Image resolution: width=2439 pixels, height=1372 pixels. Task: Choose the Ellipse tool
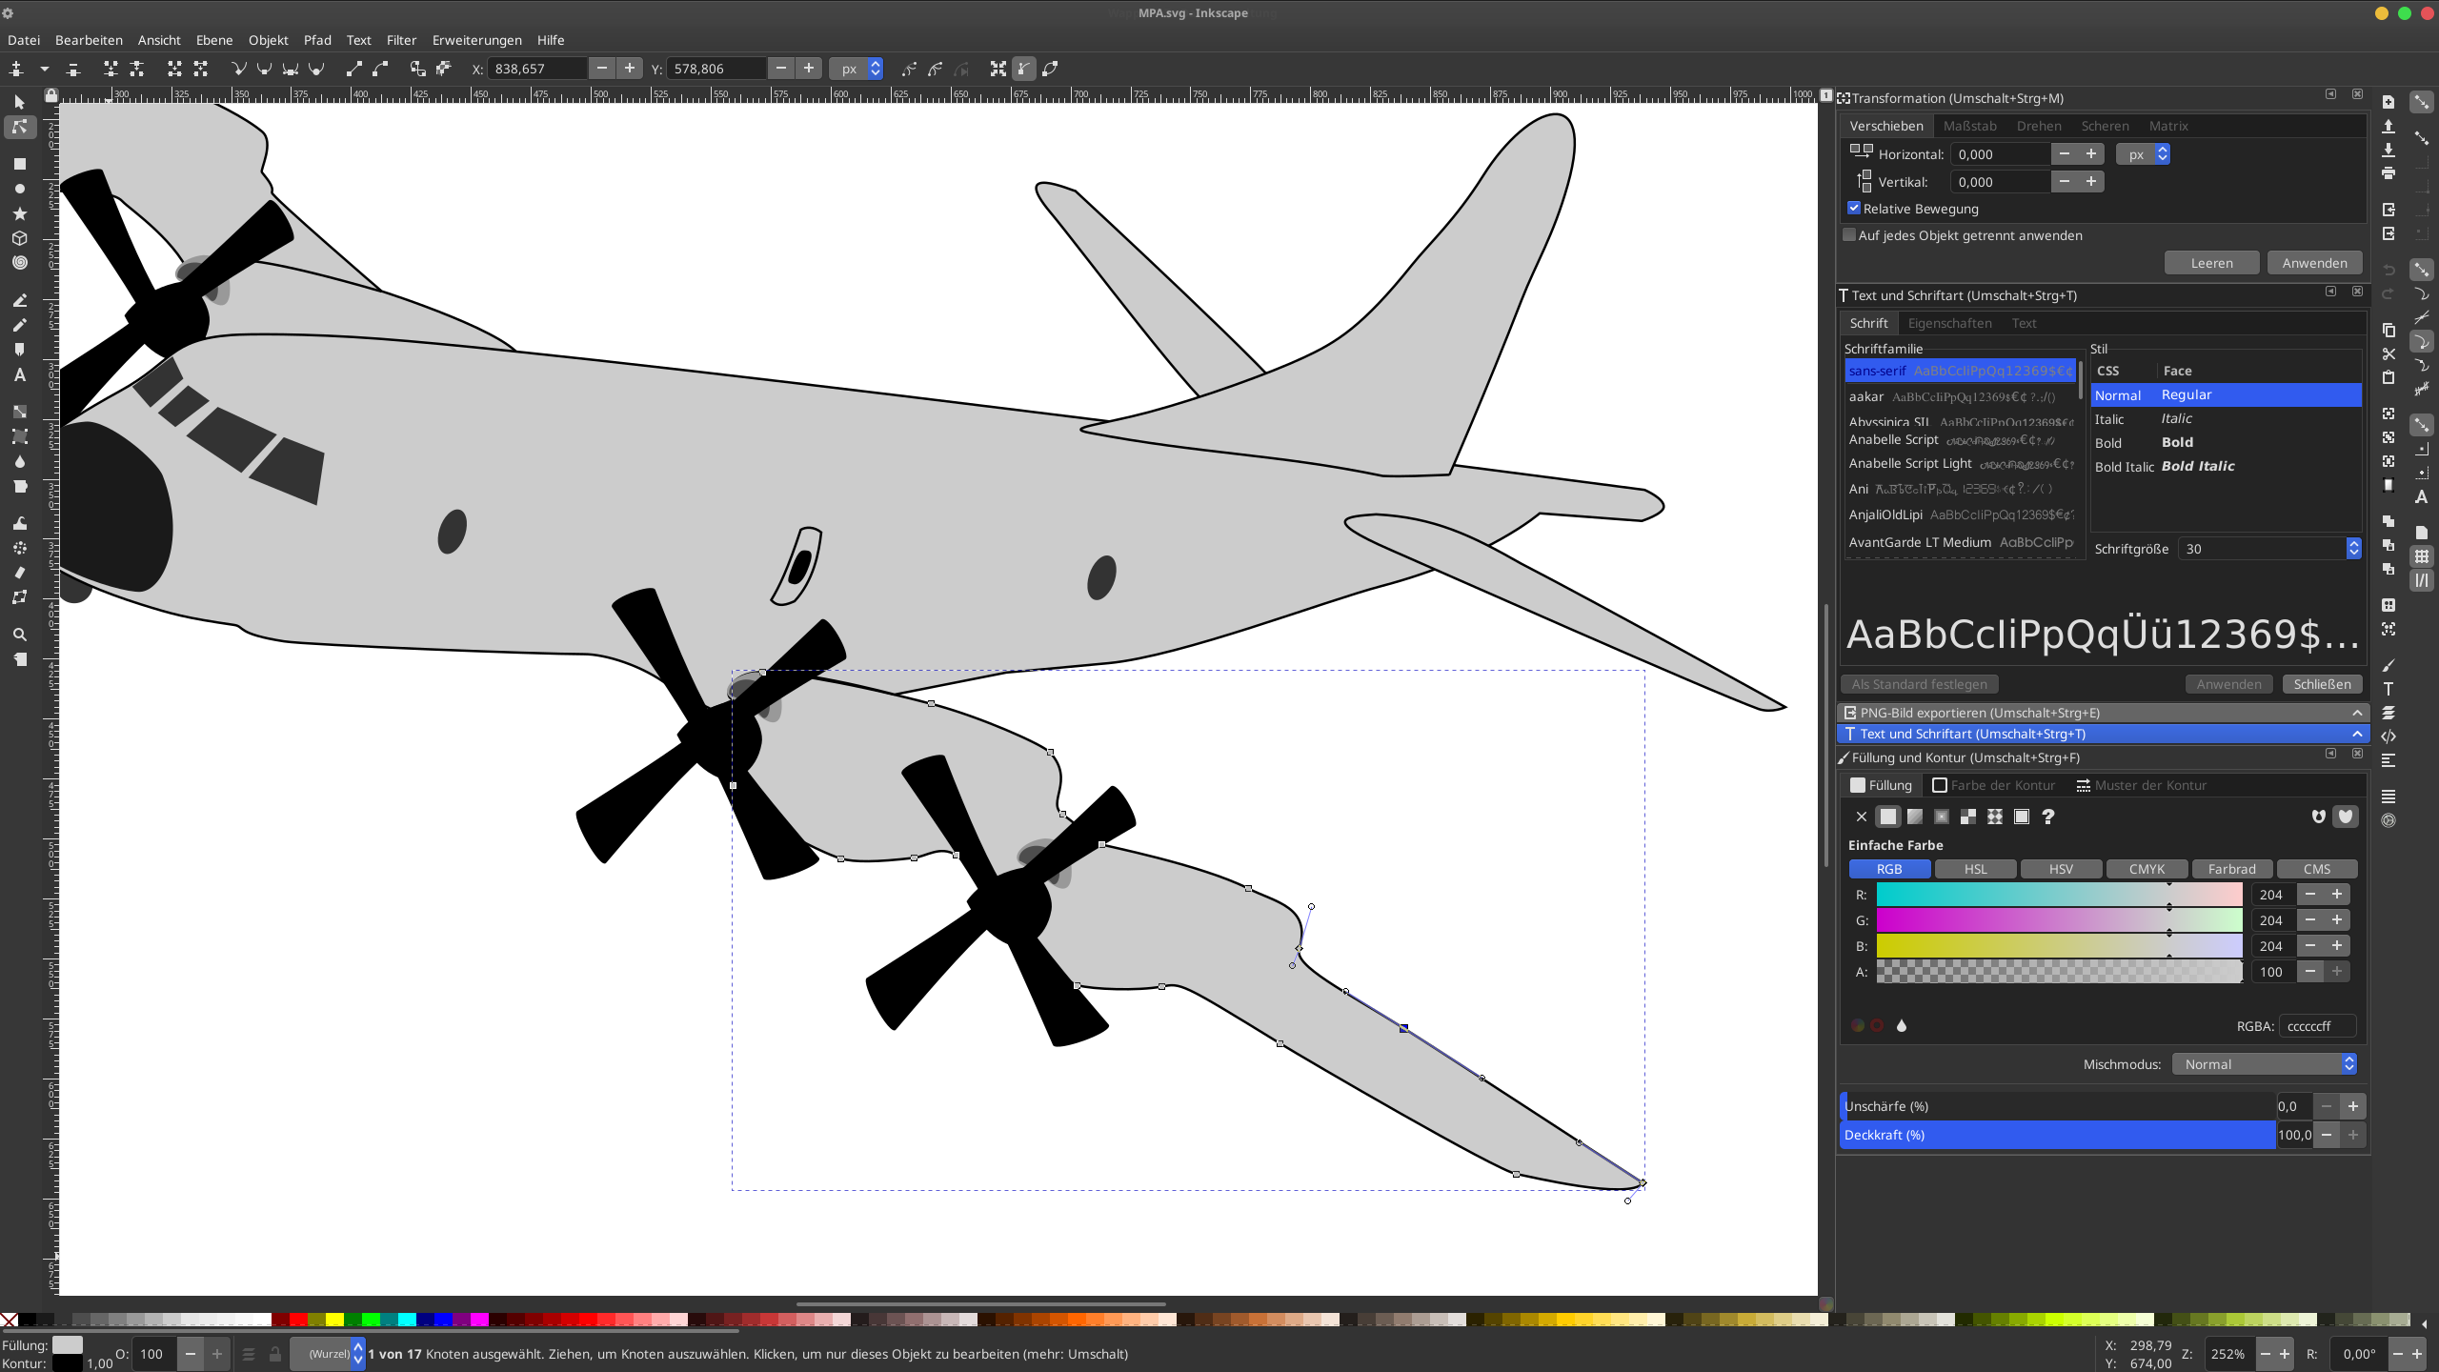point(19,189)
